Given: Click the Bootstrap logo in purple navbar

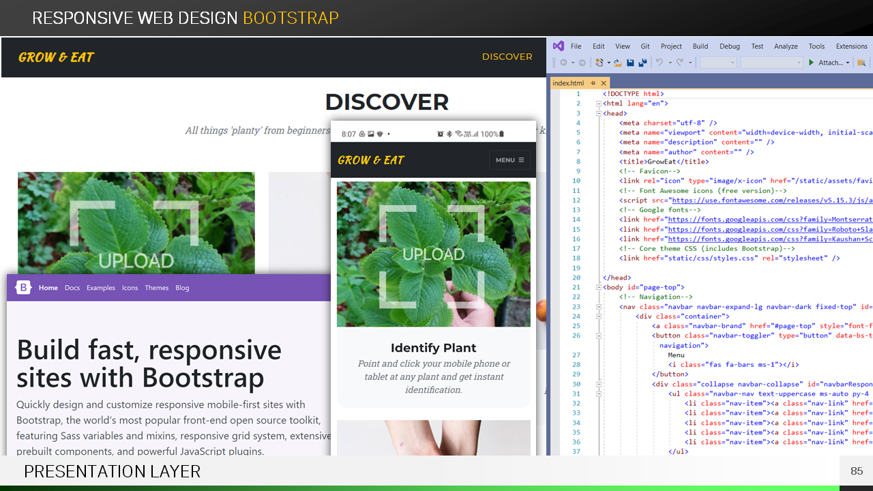Looking at the screenshot, I should coord(23,288).
